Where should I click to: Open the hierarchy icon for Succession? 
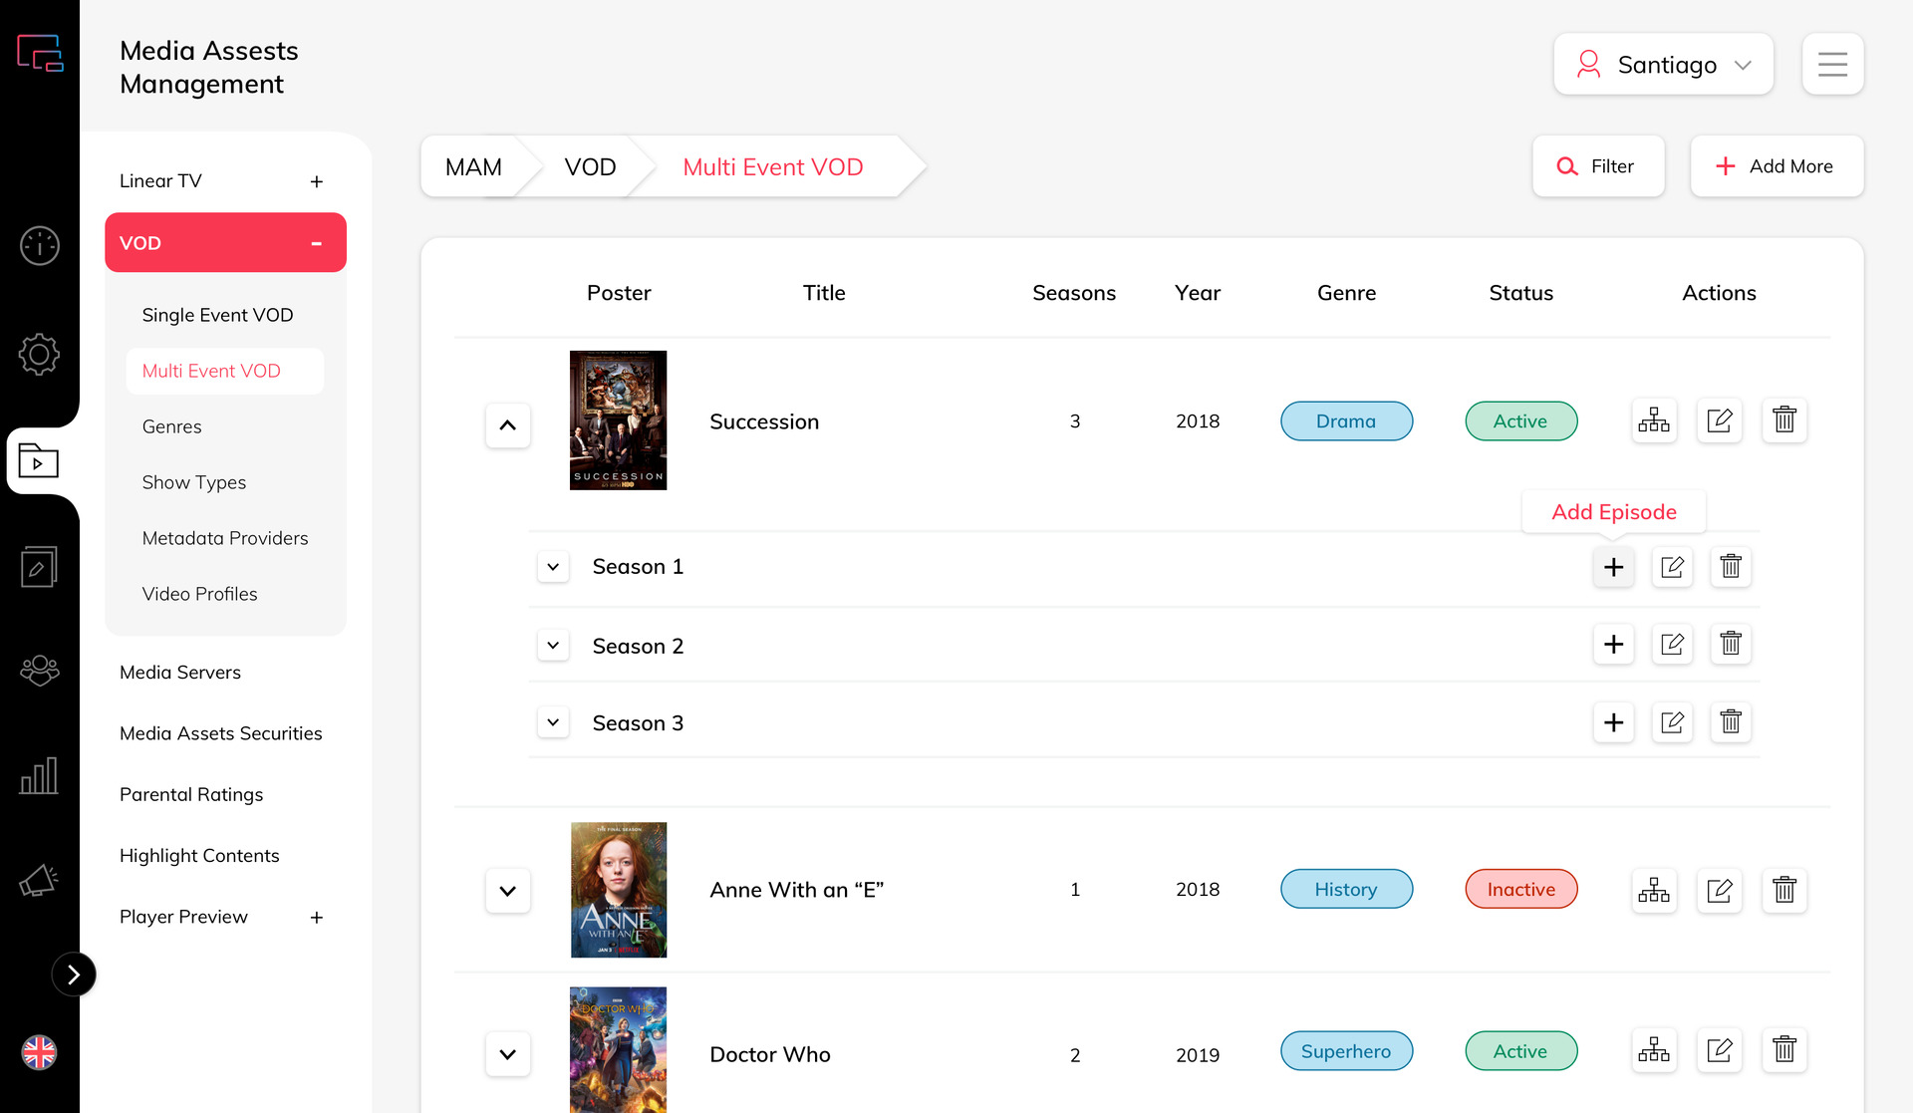coord(1654,420)
